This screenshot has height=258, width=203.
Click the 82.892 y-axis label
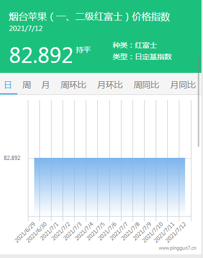[x=12, y=158]
